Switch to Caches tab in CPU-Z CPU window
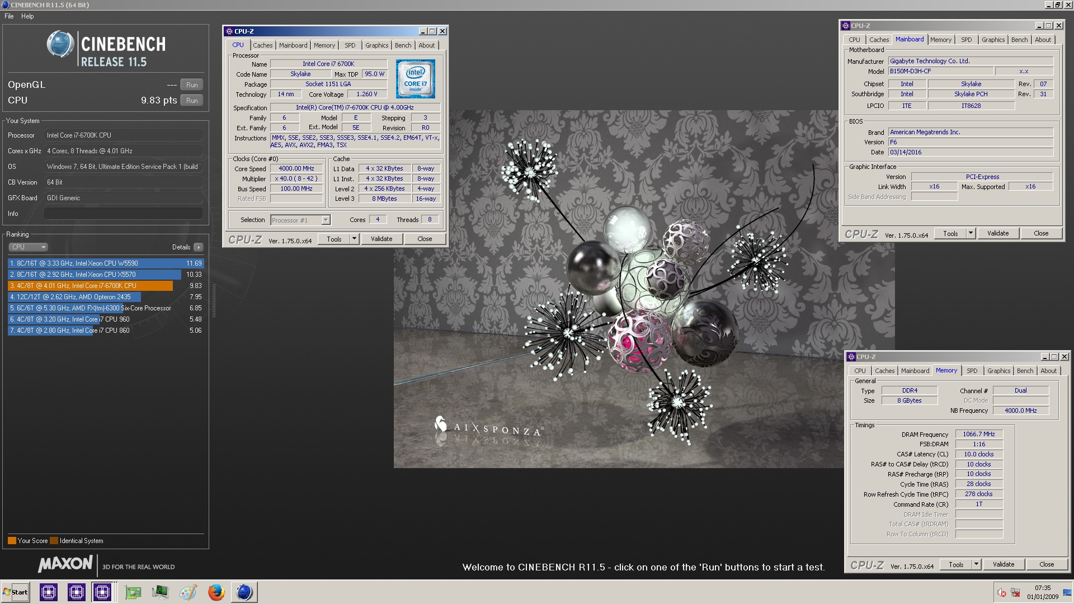The height and width of the screenshot is (604, 1074). tap(263, 45)
